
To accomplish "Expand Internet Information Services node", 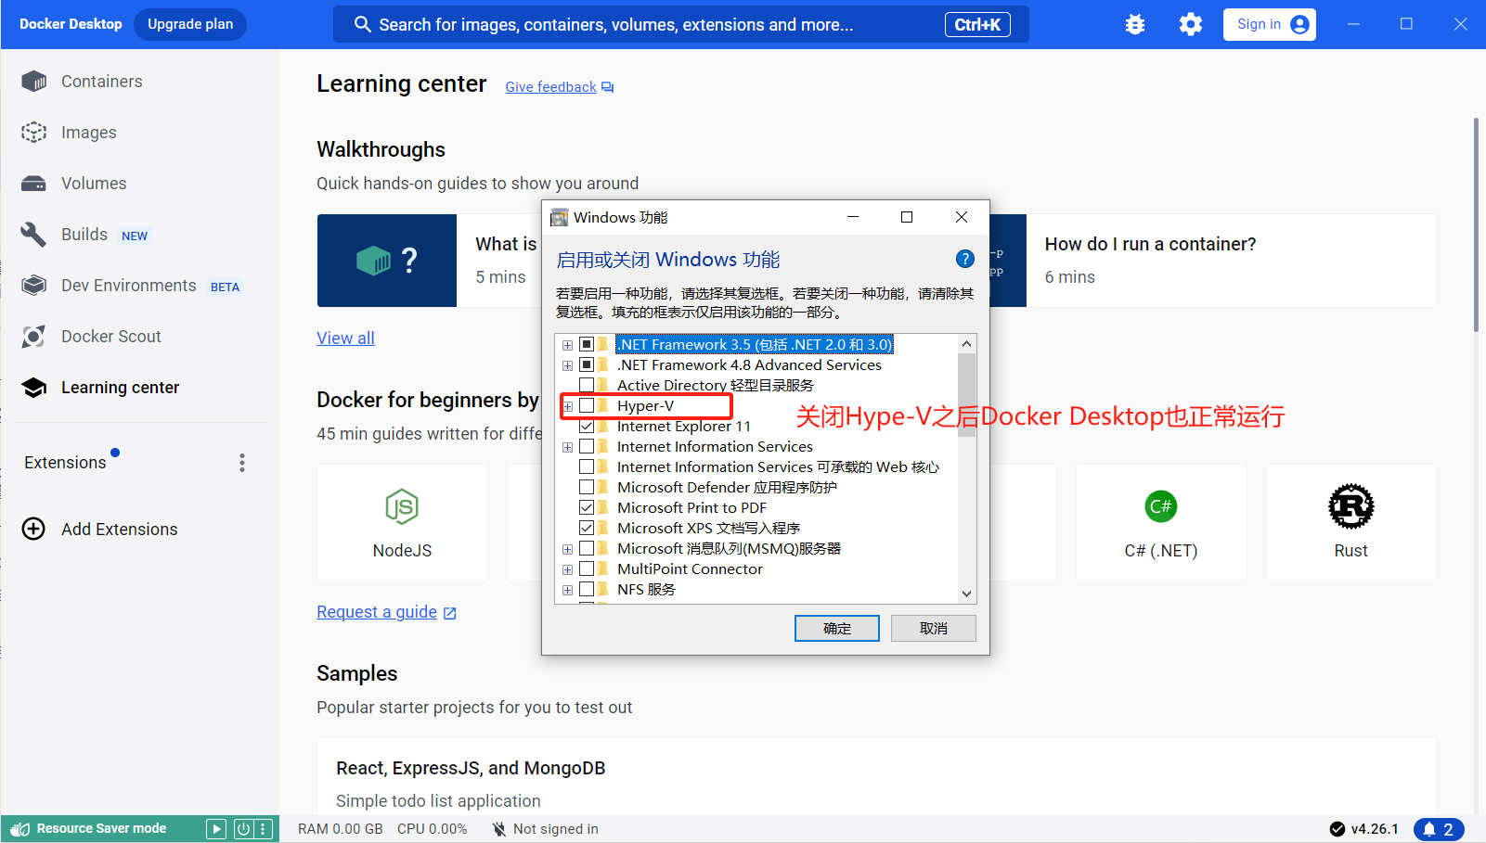I will click(x=567, y=446).
